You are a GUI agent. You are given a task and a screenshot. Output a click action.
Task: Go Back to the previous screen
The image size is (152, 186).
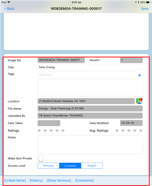(x=9, y=9)
